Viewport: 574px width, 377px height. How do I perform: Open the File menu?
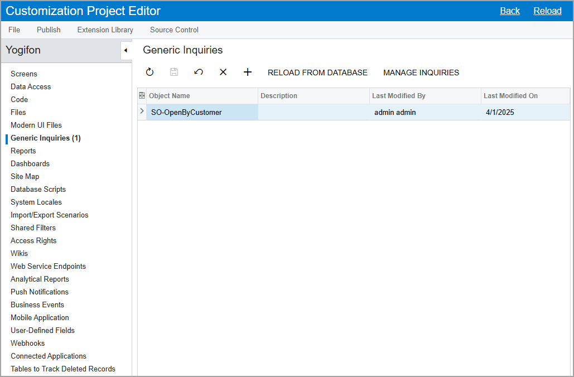point(14,30)
